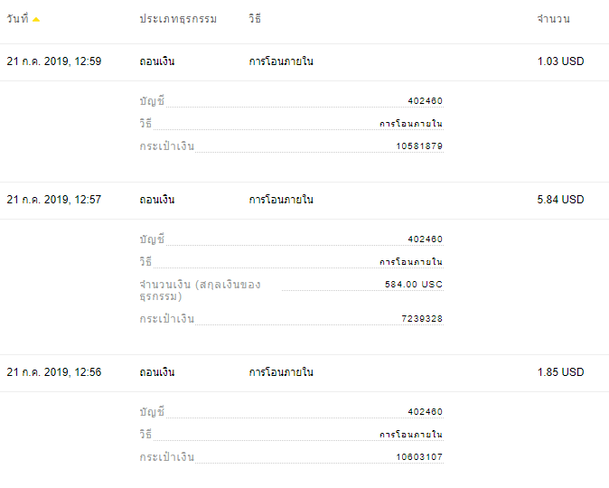Click การโอนภายใน in the 12:57 header row
This screenshot has width=609, height=488.
tap(281, 200)
